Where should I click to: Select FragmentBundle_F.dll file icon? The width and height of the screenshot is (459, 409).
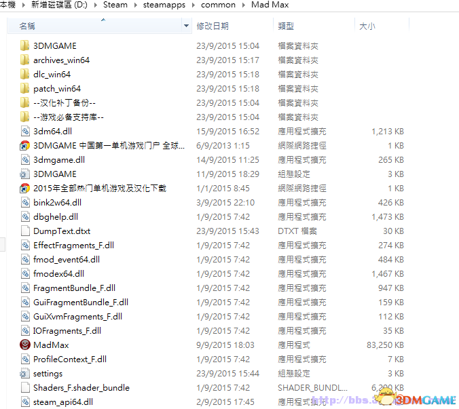(x=25, y=288)
